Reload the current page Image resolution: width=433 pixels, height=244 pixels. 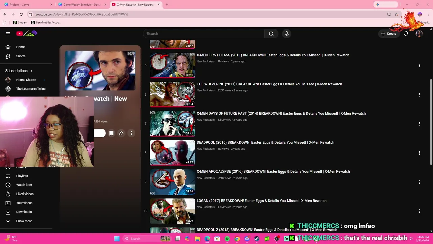pos(21,14)
